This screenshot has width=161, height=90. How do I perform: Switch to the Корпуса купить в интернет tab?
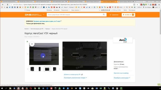pos(75,2)
